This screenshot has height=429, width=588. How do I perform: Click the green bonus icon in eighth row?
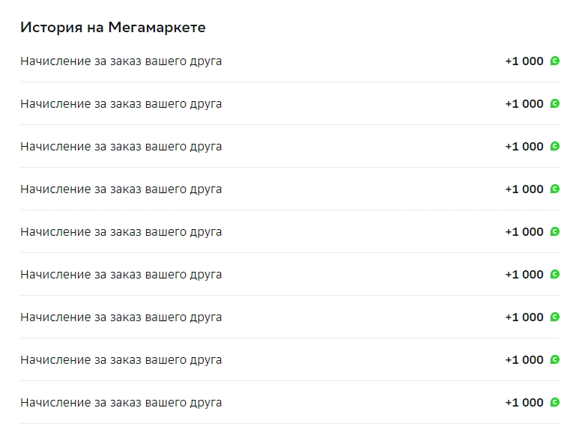pyautogui.click(x=554, y=359)
